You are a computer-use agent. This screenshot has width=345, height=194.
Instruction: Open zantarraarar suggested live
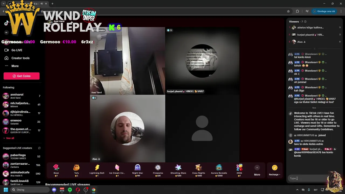(22, 165)
